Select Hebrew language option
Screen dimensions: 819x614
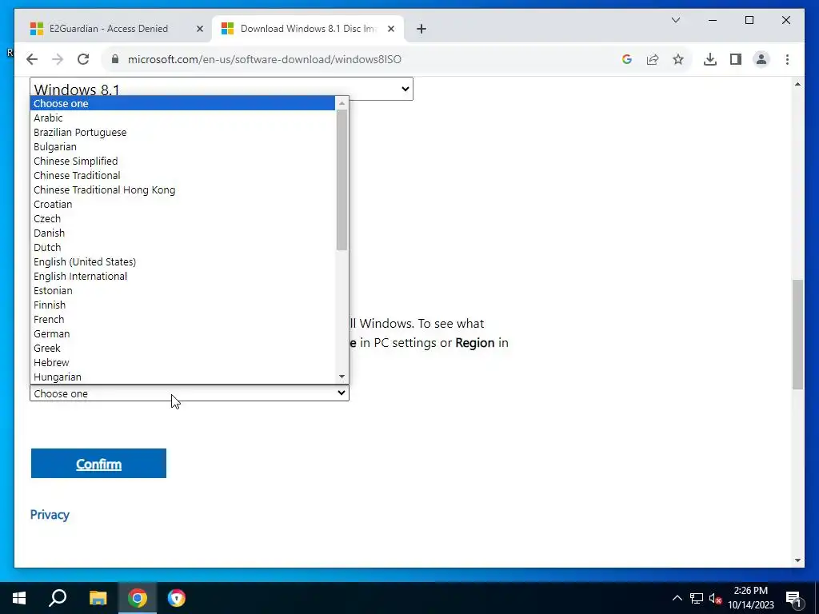pyautogui.click(x=183, y=362)
